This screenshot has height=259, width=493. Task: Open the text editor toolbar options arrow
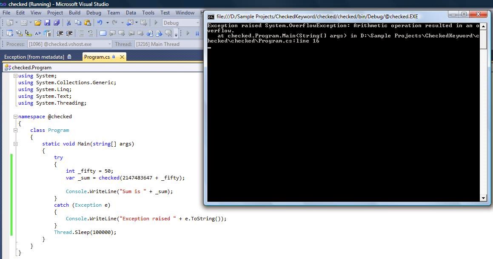[x=176, y=34]
